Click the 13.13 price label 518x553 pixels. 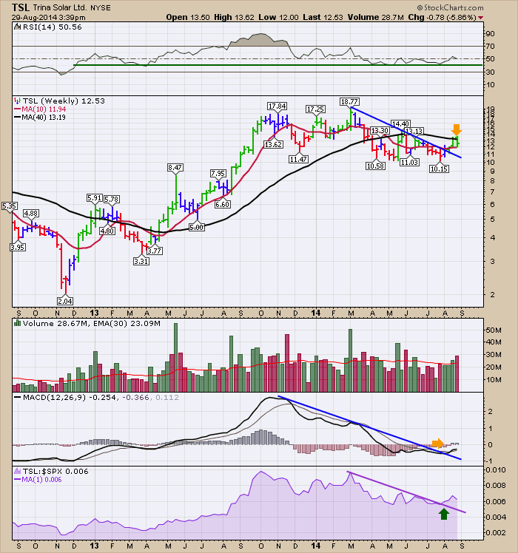click(414, 131)
